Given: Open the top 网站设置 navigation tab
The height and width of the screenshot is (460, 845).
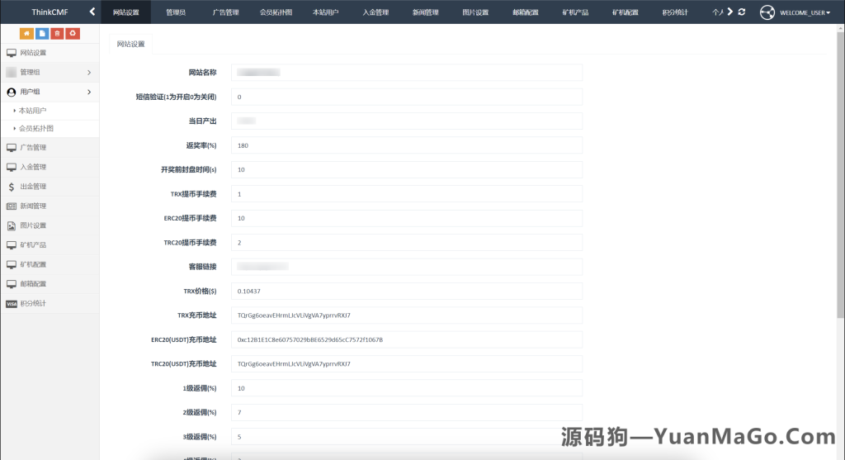Looking at the screenshot, I should pyautogui.click(x=126, y=12).
